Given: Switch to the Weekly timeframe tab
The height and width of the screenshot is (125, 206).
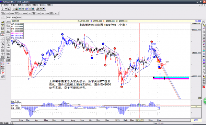Looking at the screenshot, I should point(14,18).
